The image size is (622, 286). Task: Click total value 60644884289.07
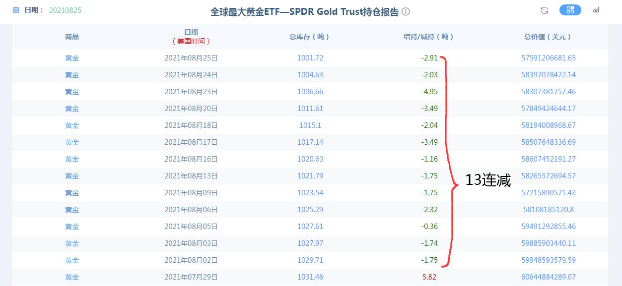(x=549, y=277)
